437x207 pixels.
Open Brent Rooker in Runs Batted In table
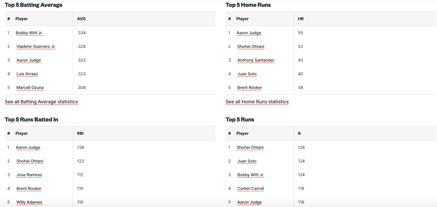tap(29, 188)
